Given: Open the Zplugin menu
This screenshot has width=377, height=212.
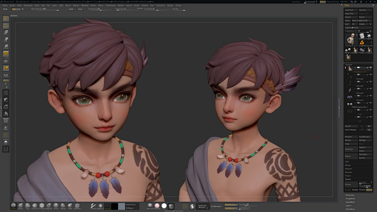Looking at the screenshot, I should click(170, 5).
